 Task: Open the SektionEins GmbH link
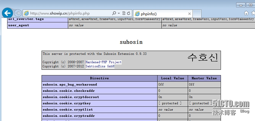click(x=100, y=66)
